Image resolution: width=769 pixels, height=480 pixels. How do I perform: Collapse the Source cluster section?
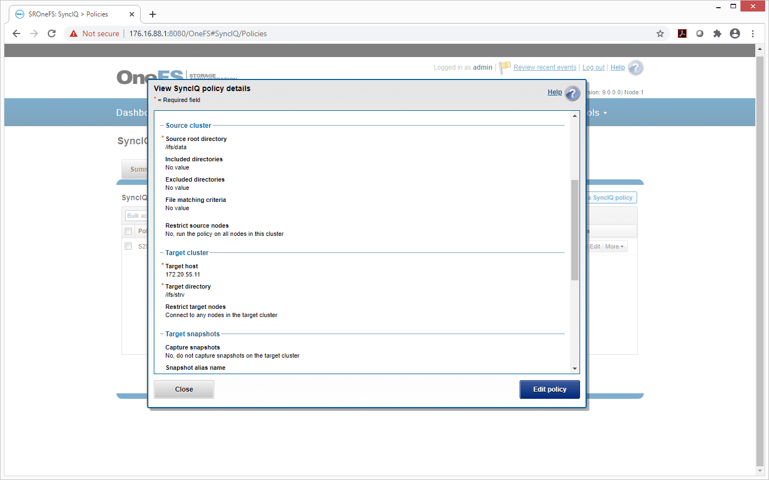click(x=161, y=126)
